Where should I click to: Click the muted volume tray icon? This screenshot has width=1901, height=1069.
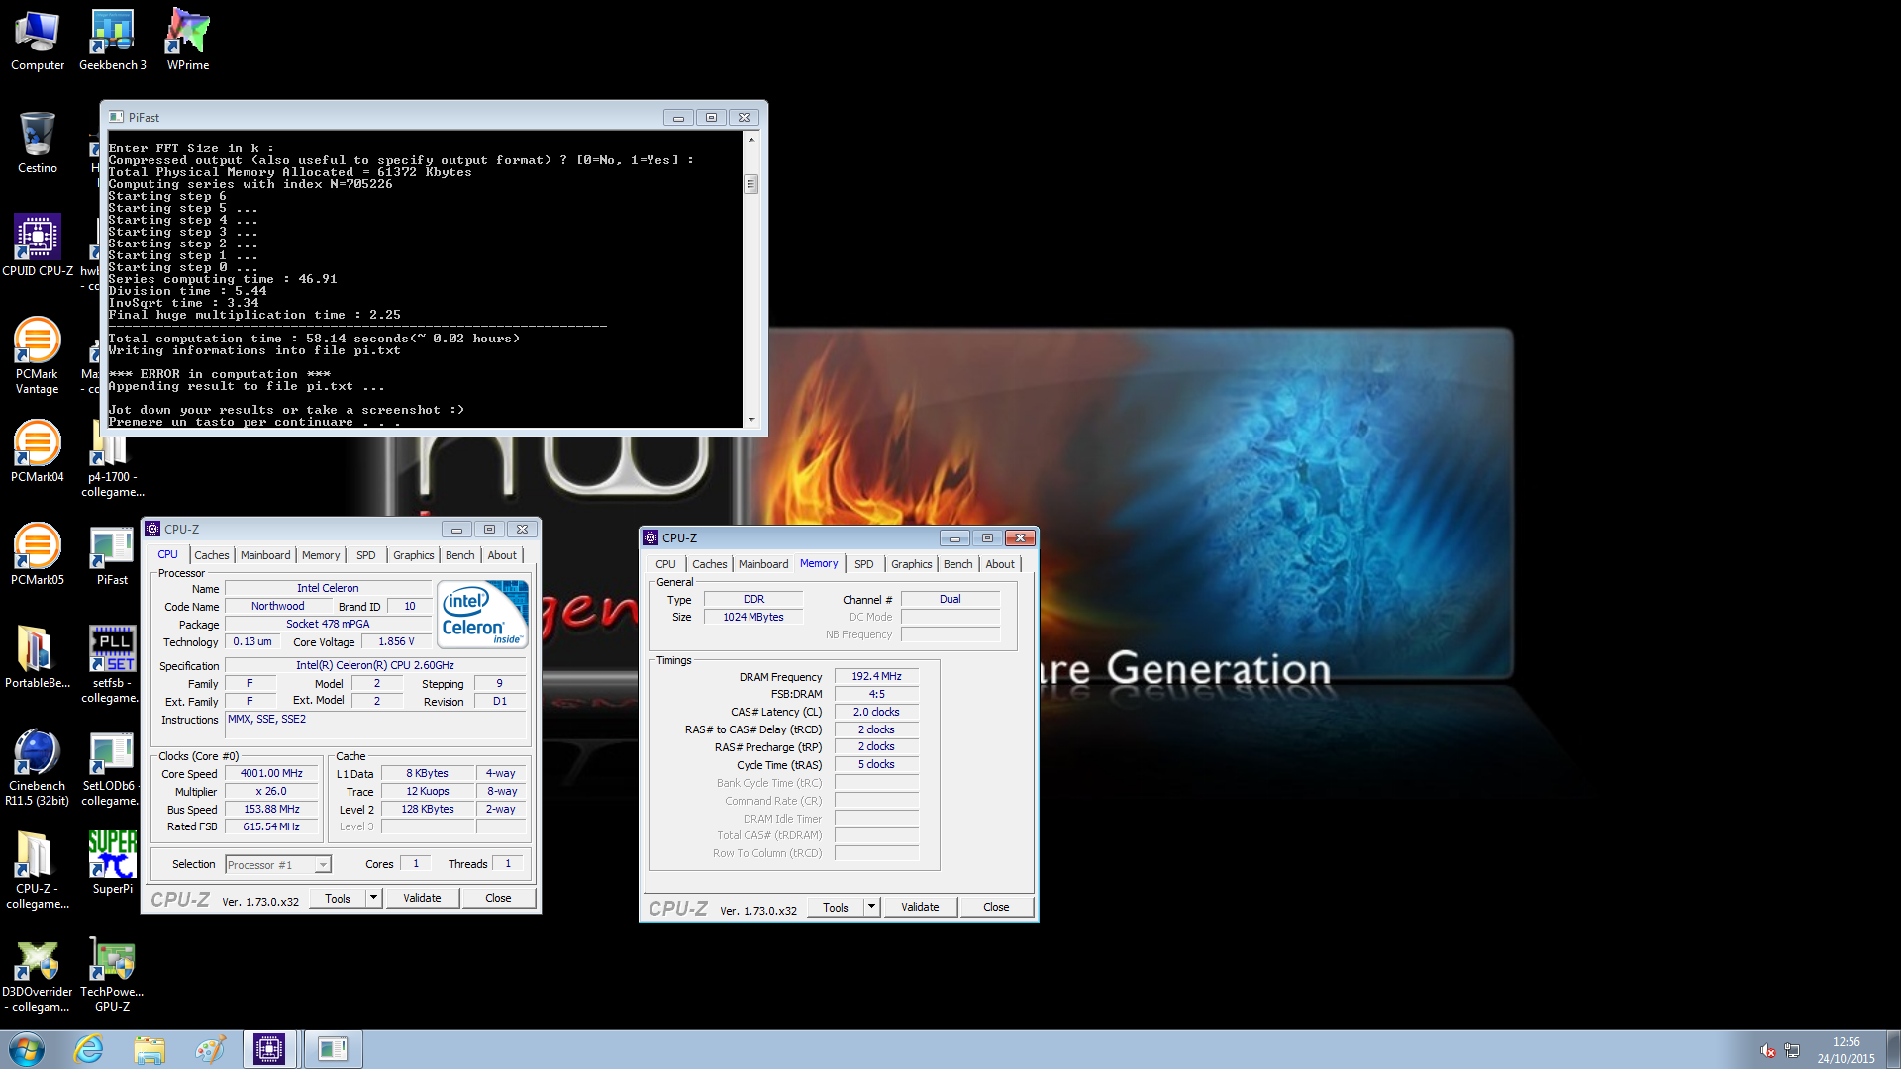1767,1050
